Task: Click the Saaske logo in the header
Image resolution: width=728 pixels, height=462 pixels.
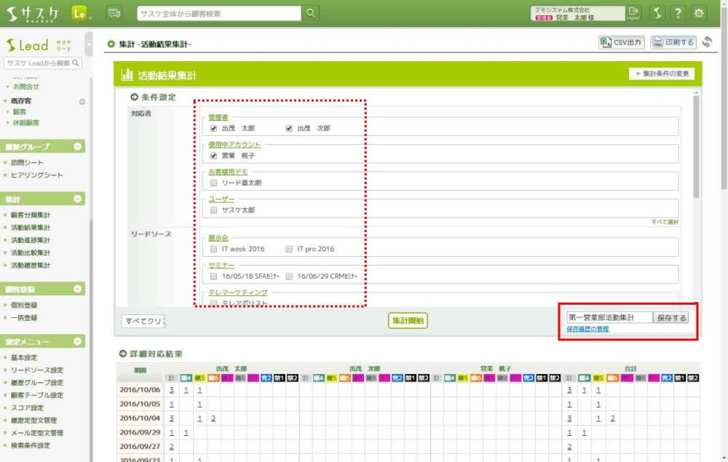Action: 33,13
